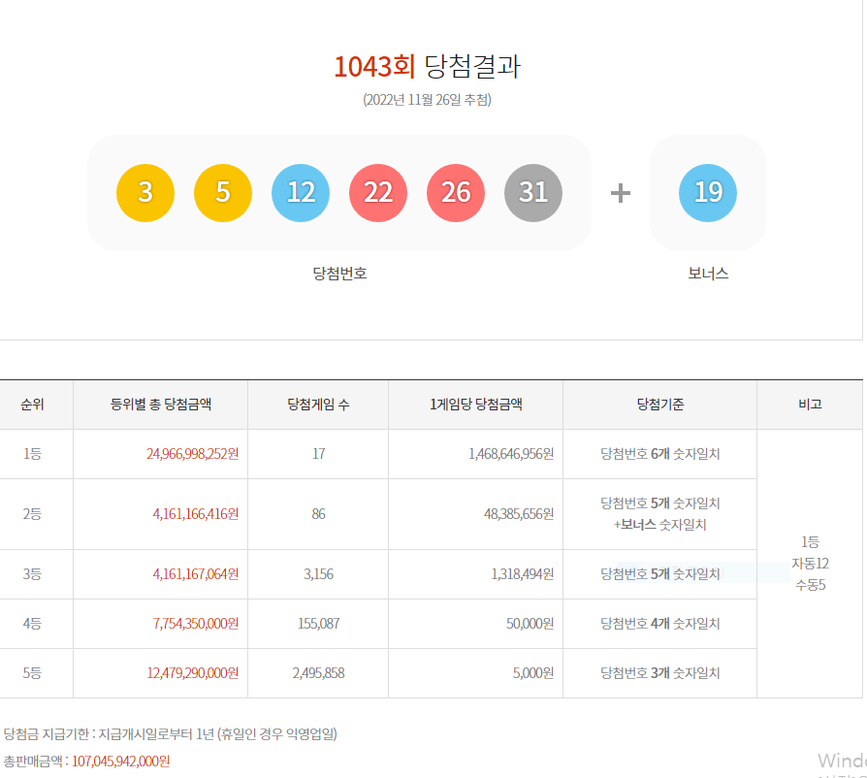The image size is (867, 778).
Task: Click total prize 24,966,998,252원
Action: pos(192,454)
